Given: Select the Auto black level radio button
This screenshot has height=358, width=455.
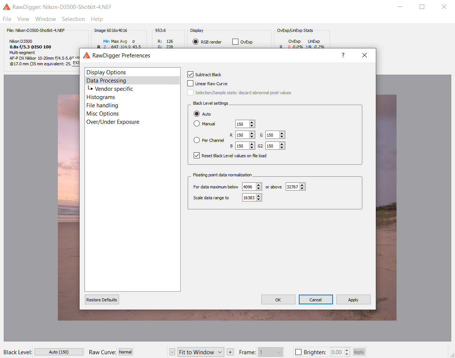Looking at the screenshot, I should point(197,114).
